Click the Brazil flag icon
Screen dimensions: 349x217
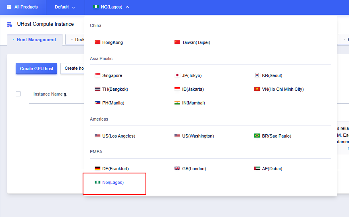pos(257,136)
